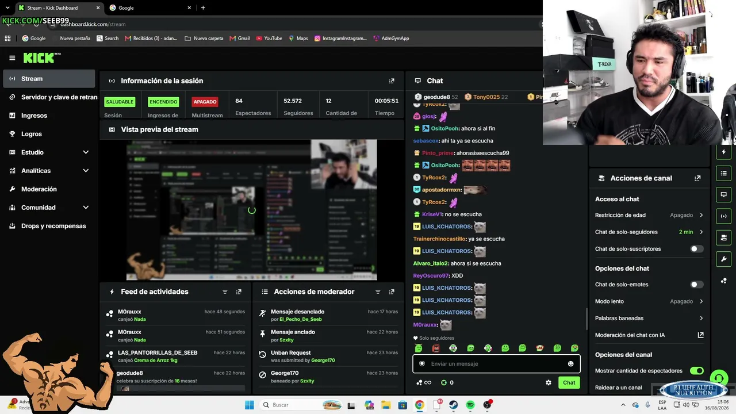
Task: Open the YouTube bookmark
Action: tap(269, 39)
